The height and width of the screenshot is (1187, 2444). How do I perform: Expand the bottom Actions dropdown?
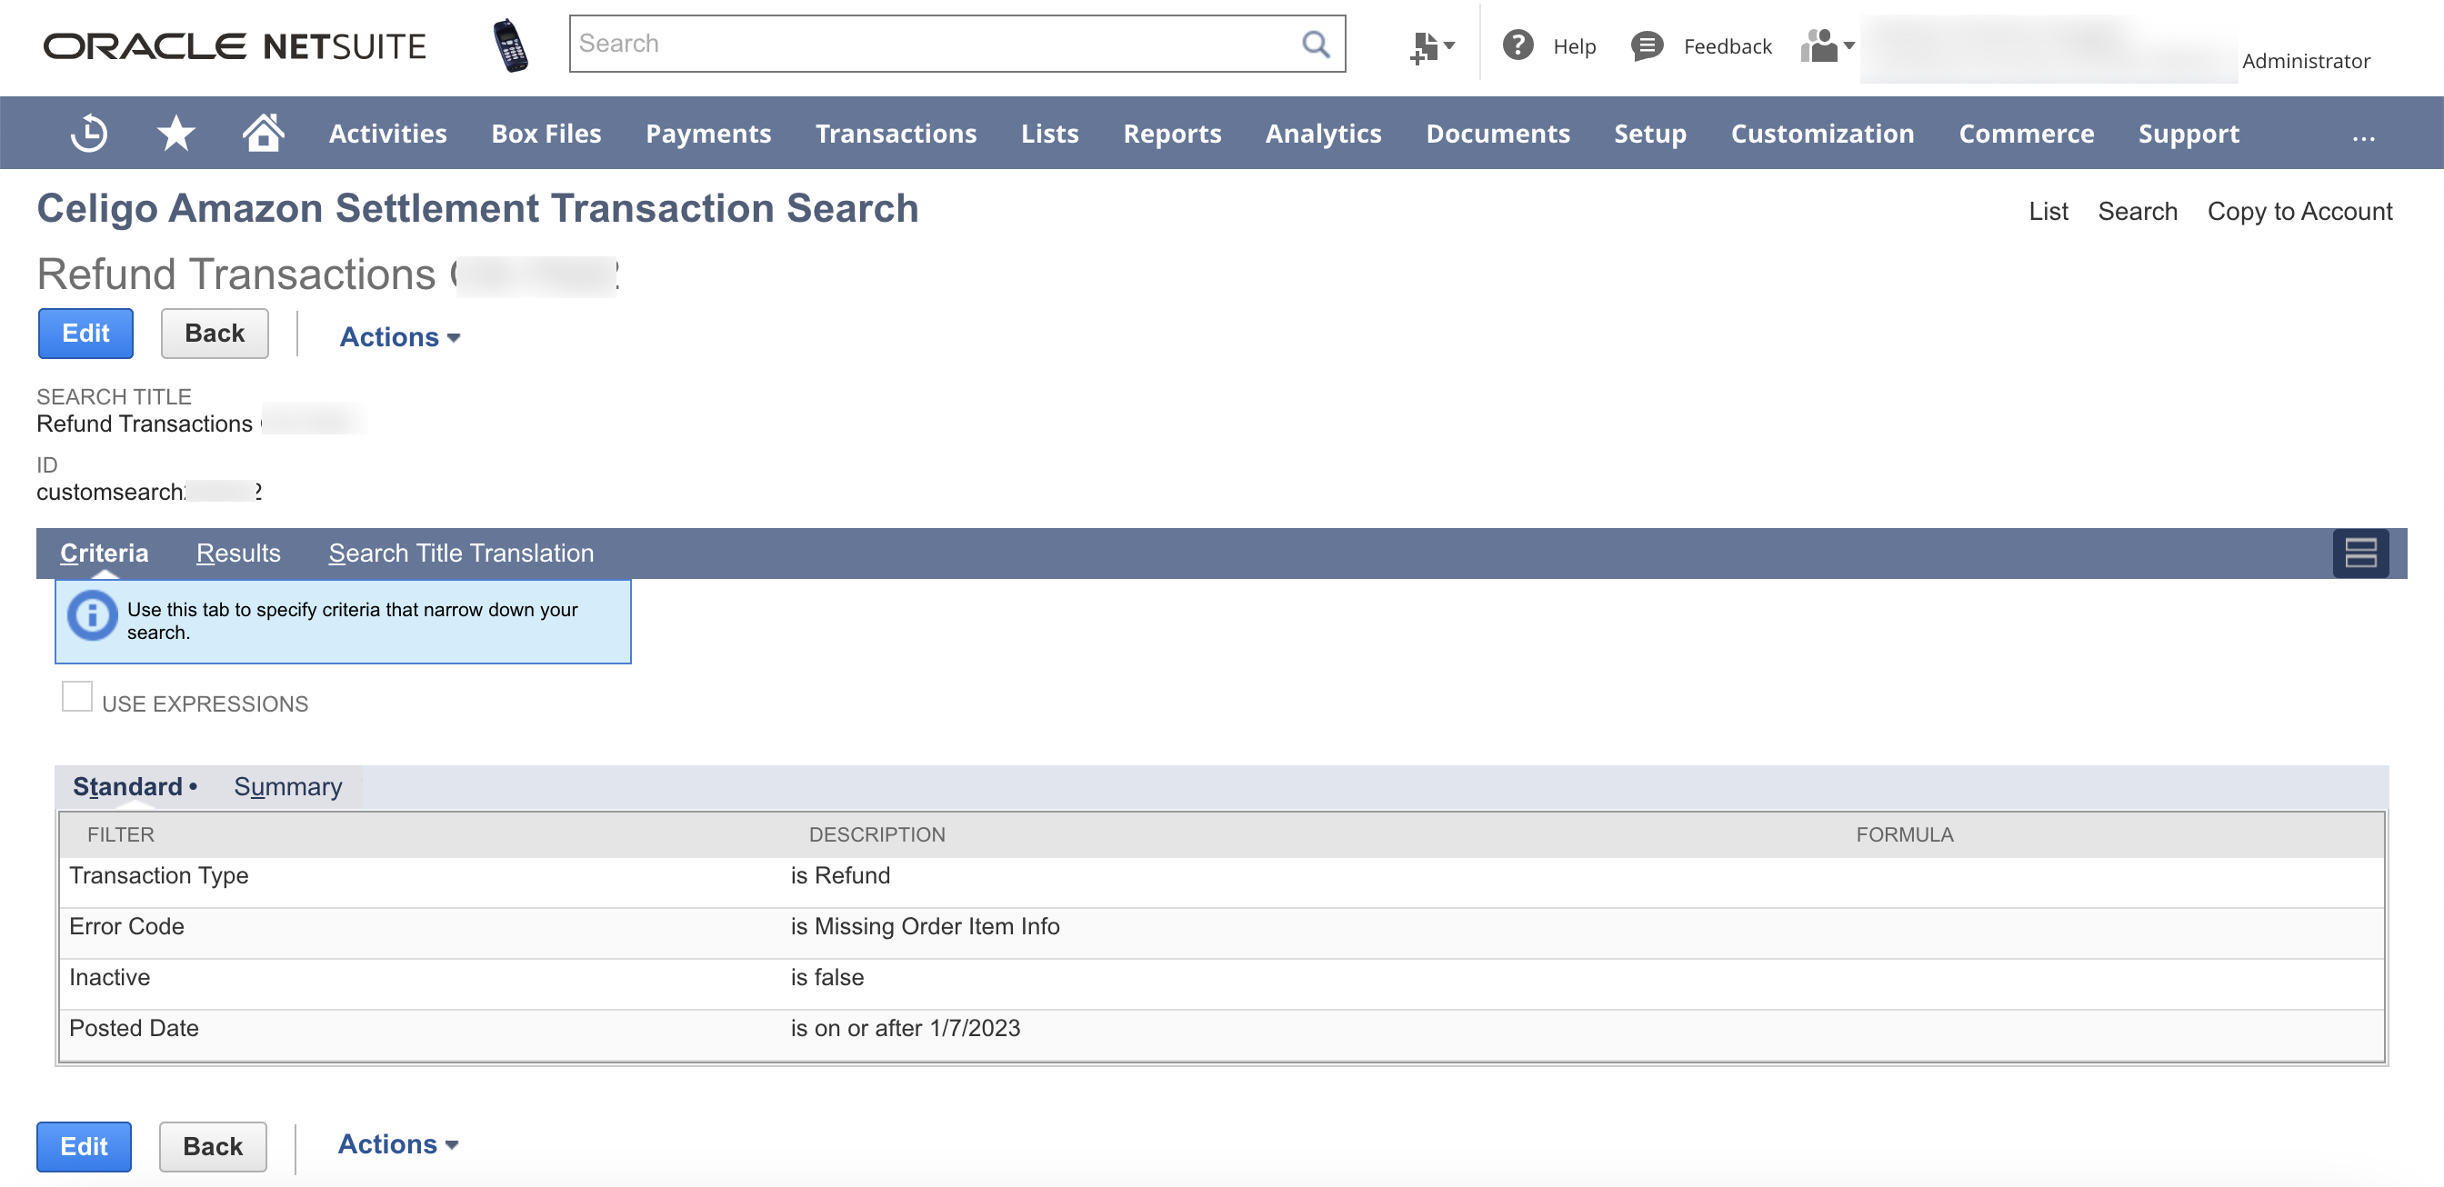(x=397, y=1143)
